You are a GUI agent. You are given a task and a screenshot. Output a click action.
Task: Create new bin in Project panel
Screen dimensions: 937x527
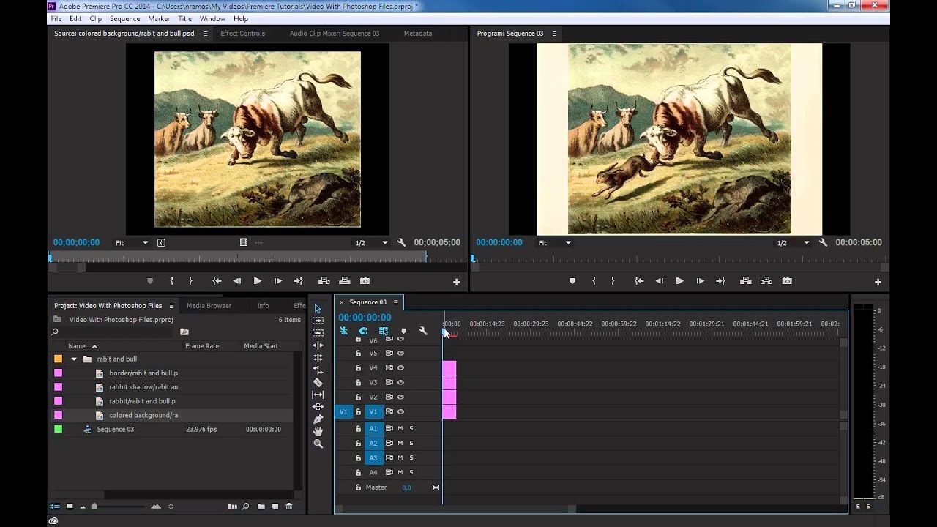pyautogui.click(x=261, y=507)
